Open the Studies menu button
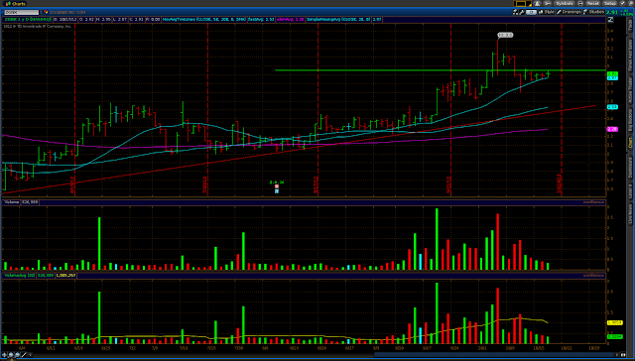 [x=594, y=12]
